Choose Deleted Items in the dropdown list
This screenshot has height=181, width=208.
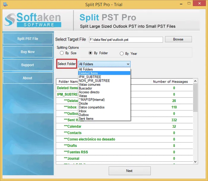point(104,73)
